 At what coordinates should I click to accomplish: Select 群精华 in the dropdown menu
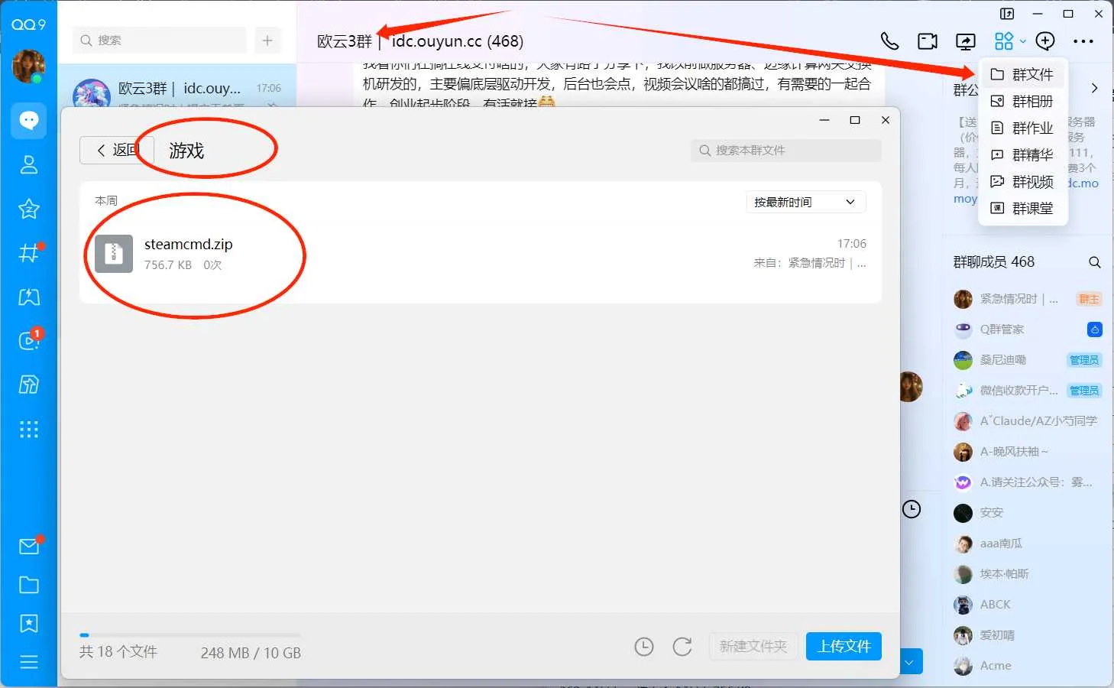pos(1022,154)
